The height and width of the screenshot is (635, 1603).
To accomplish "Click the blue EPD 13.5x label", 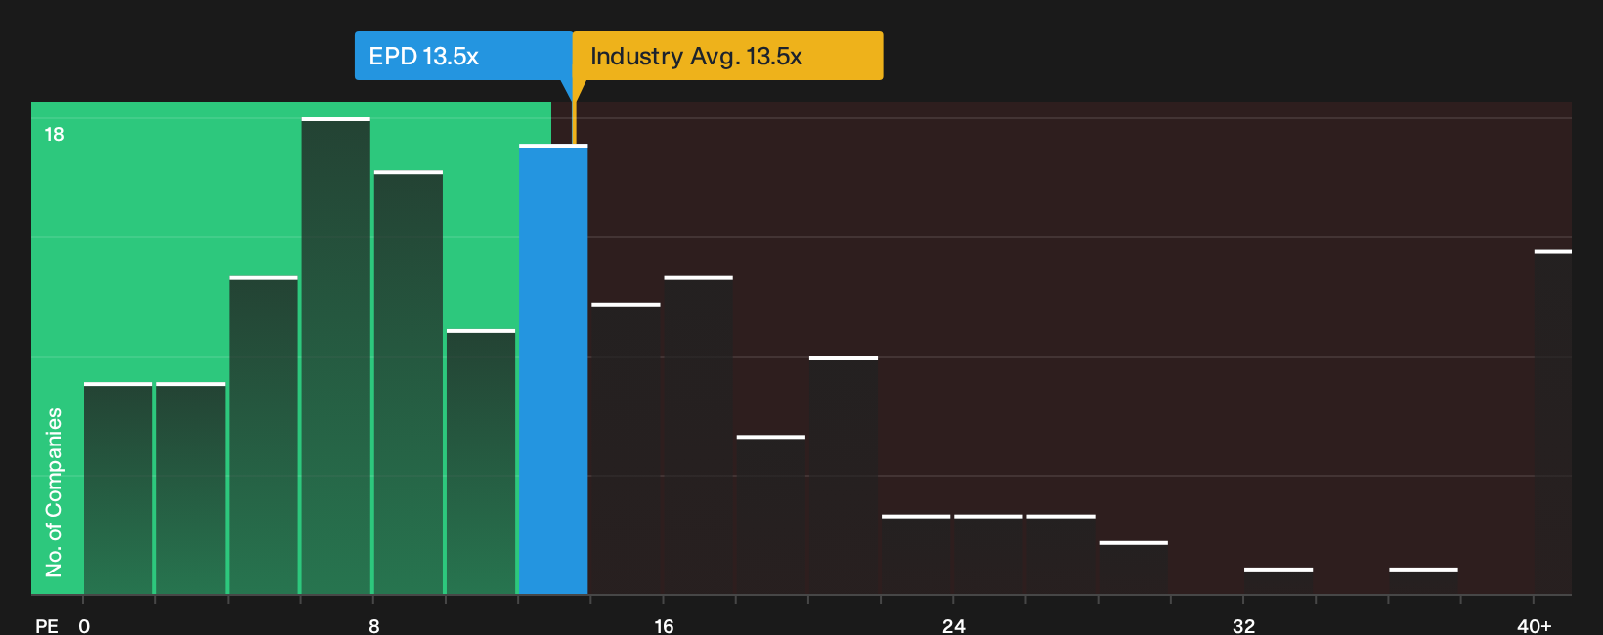I will [463, 56].
